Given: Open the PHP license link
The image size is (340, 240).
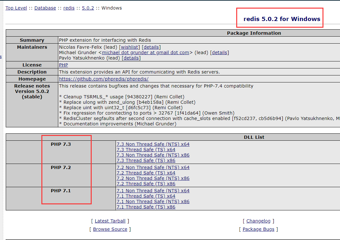Looking at the screenshot, I should (63, 65).
